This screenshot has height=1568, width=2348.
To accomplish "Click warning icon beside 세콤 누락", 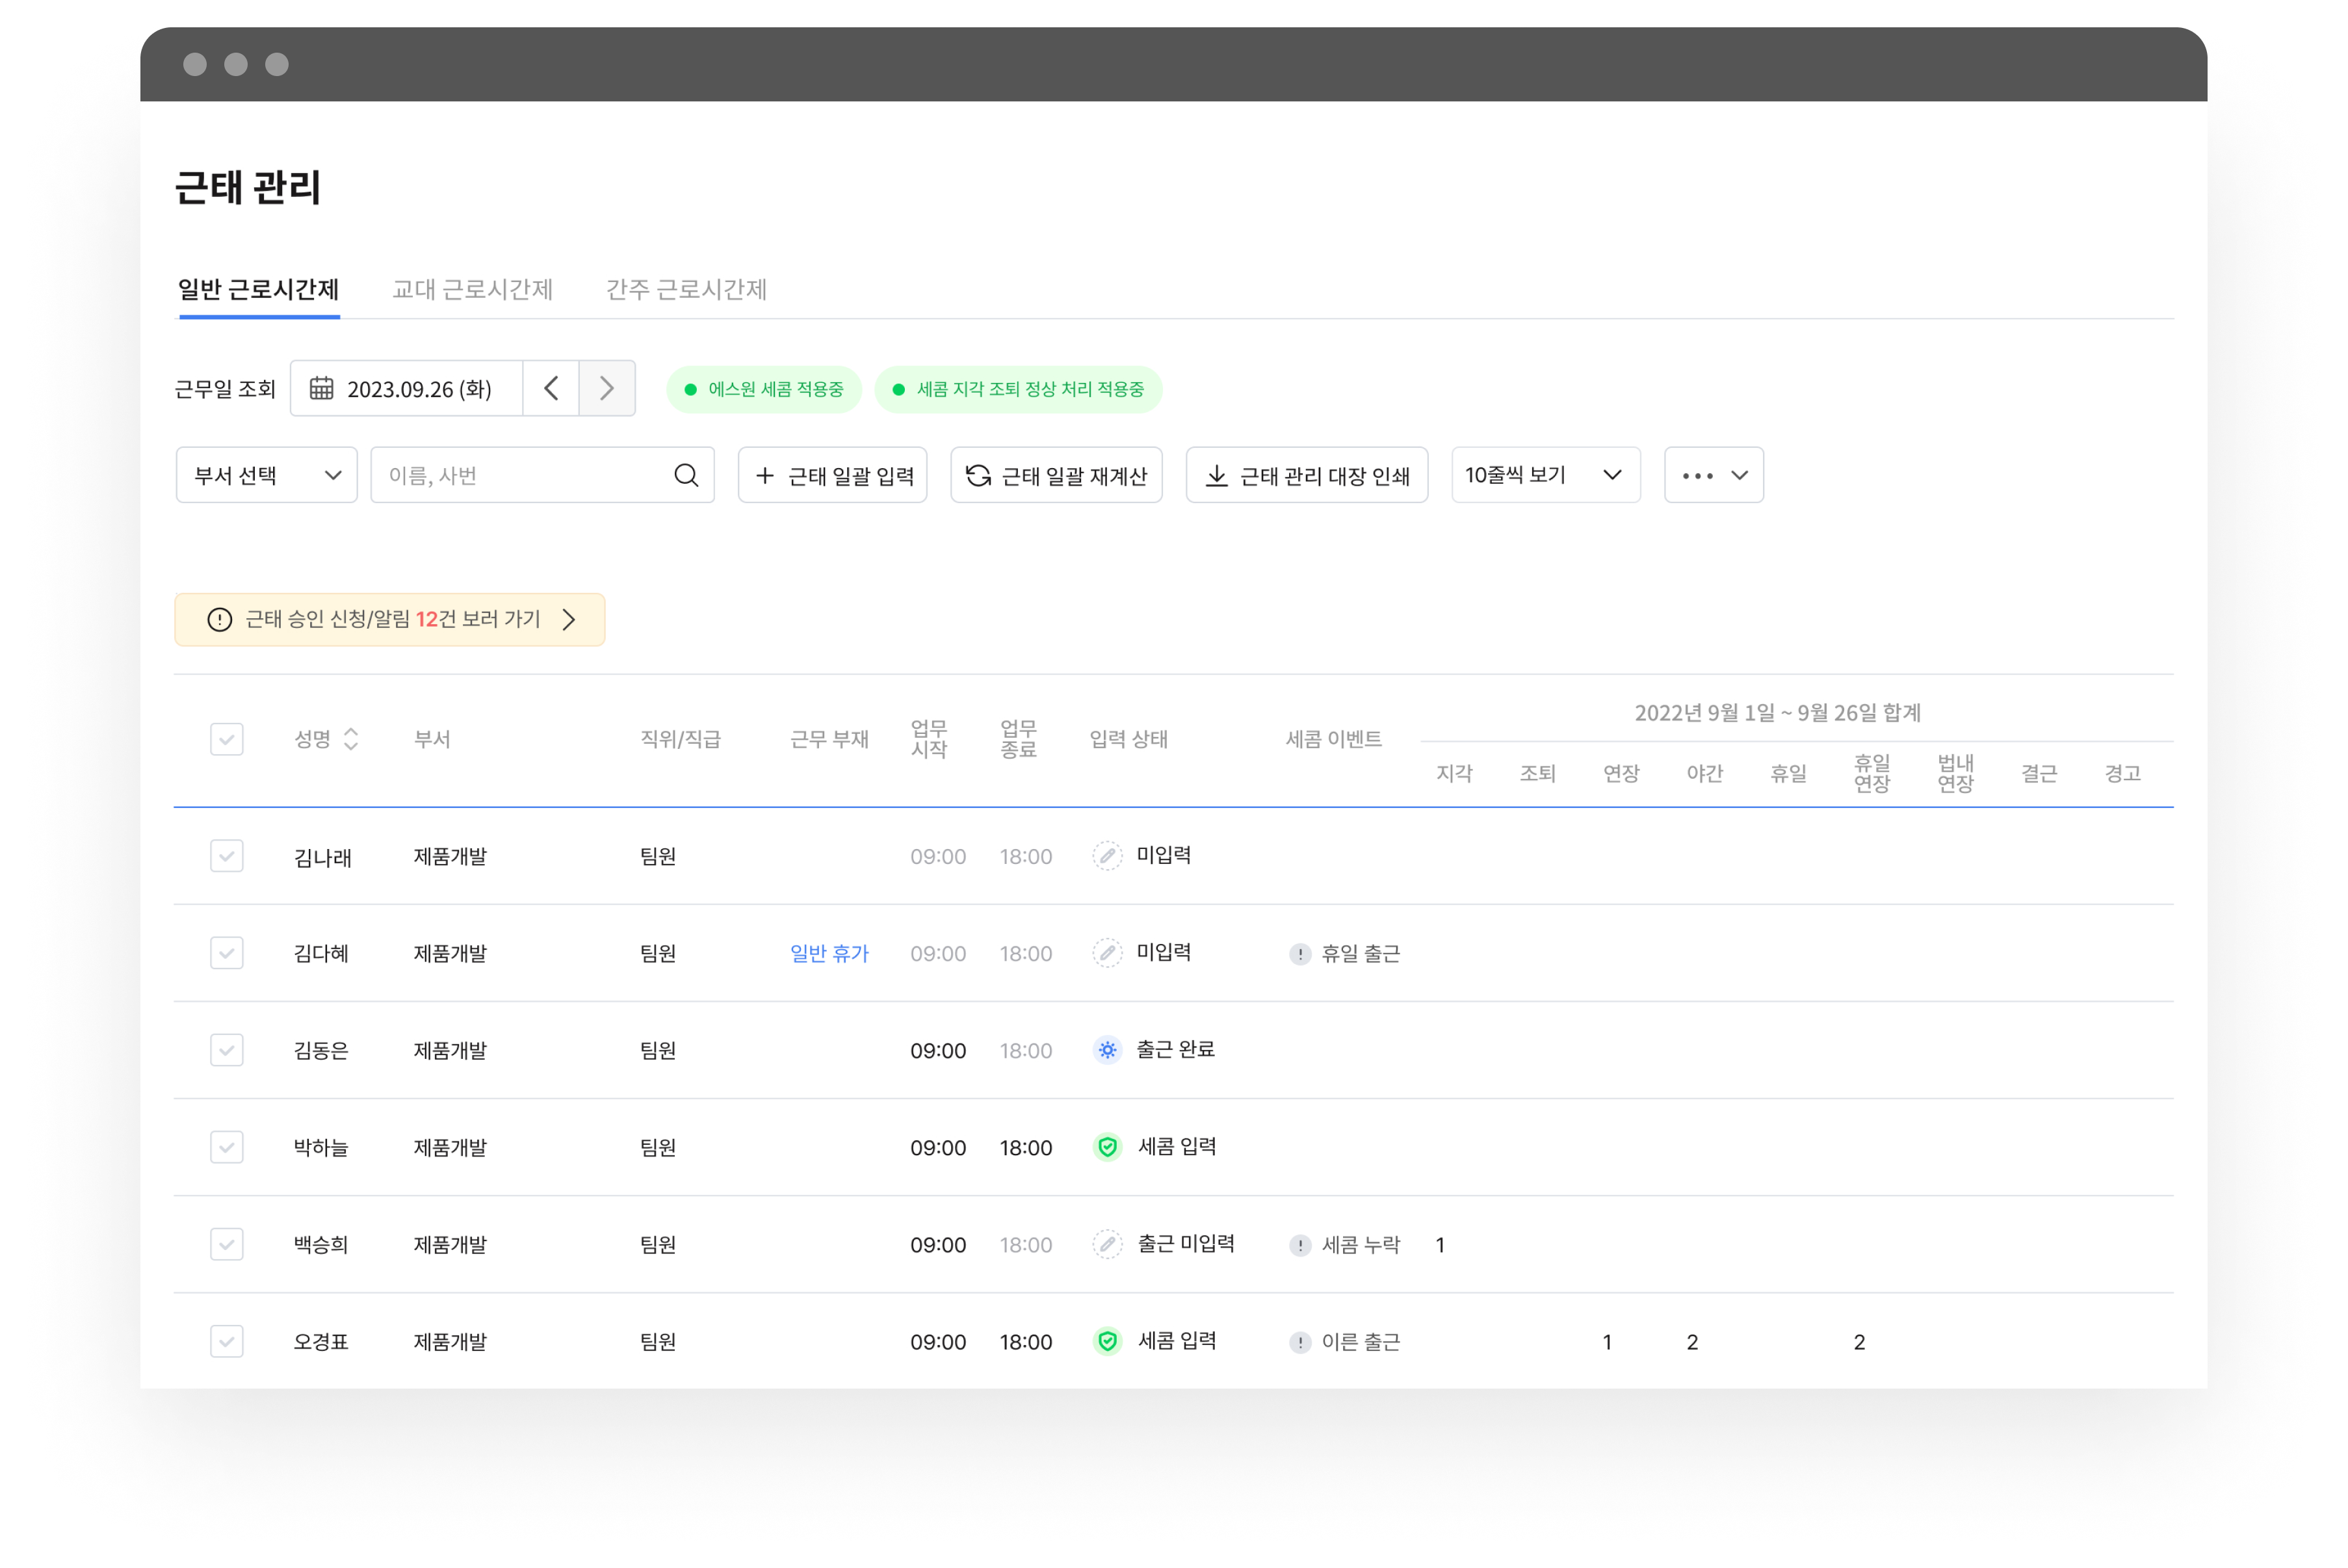I will pos(1300,1245).
